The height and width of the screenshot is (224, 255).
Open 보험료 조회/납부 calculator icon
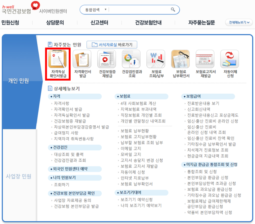tap(156, 59)
